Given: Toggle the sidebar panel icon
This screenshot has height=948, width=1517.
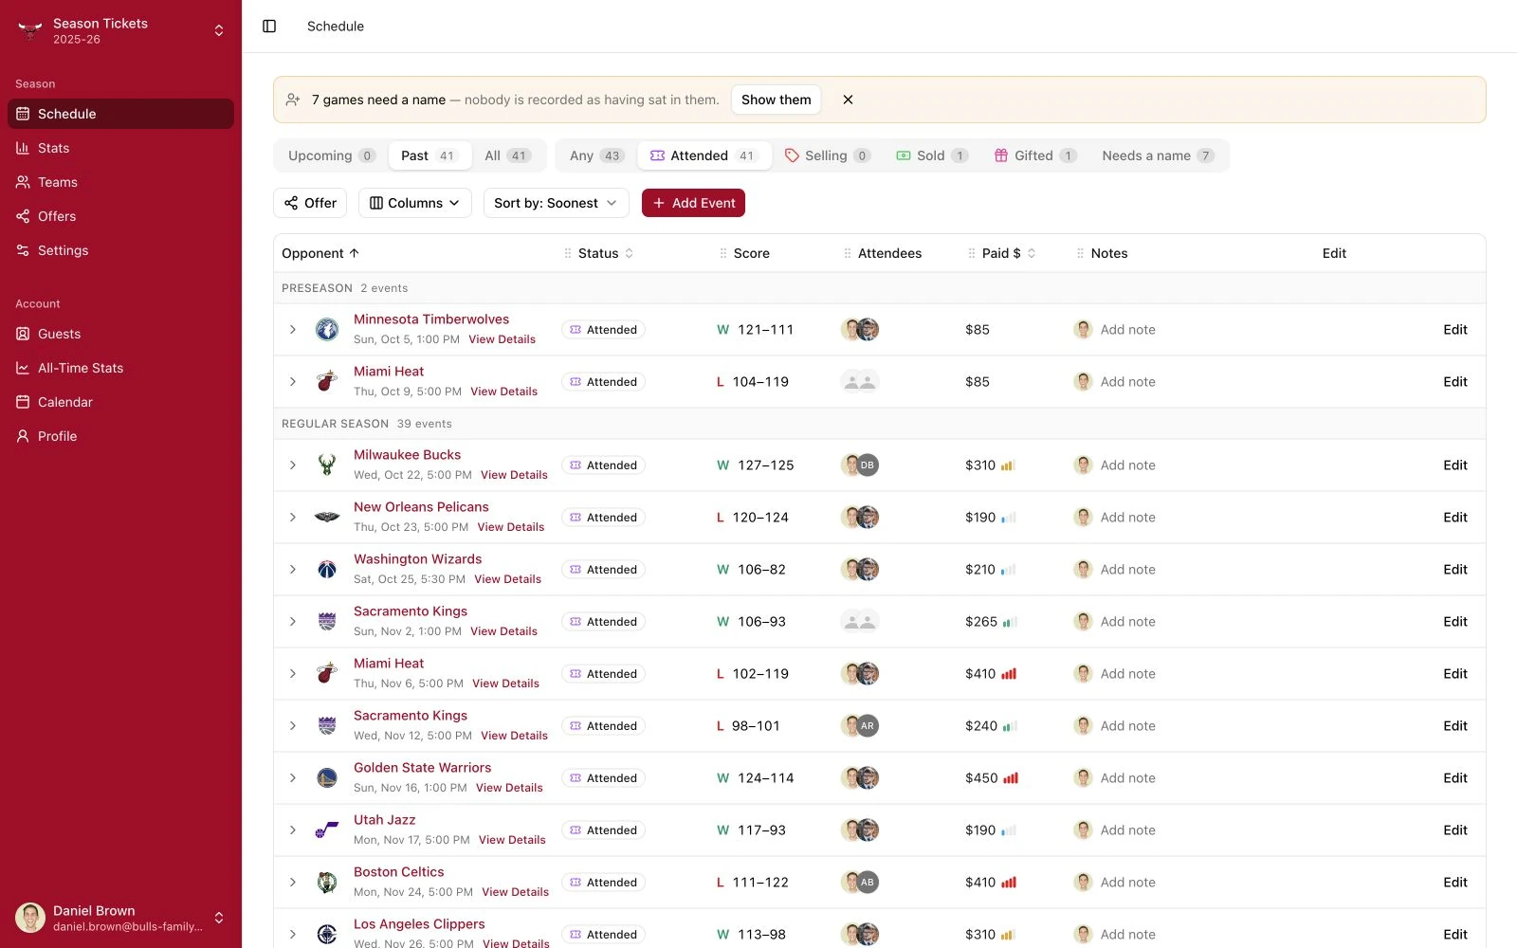Looking at the screenshot, I should [269, 27].
